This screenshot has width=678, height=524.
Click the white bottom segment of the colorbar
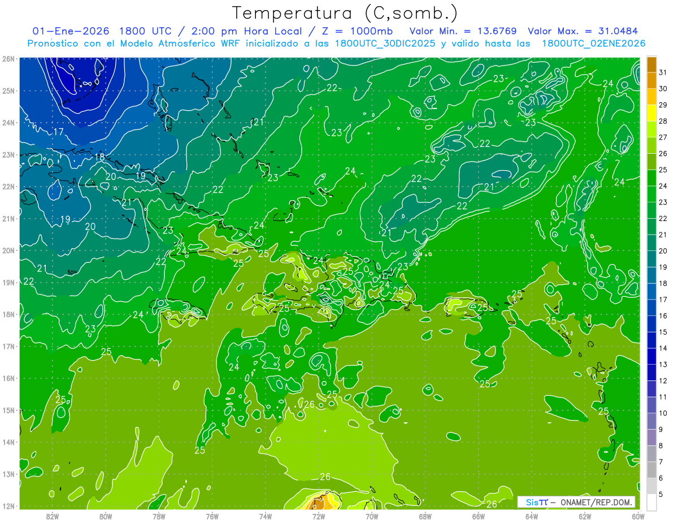point(651,502)
